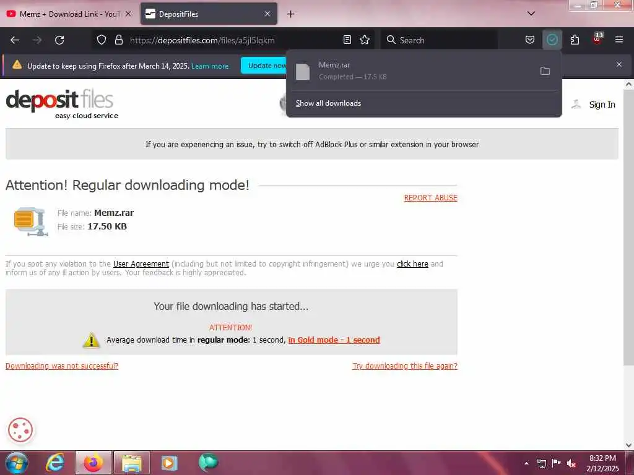Screen dimensions: 634x475
Task: Click into the Search box
Action: (x=439, y=40)
